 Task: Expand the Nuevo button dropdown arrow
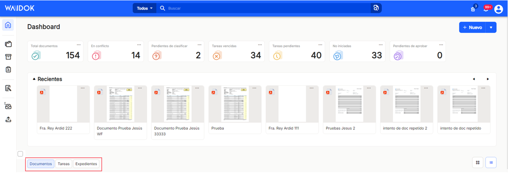point(491,28)
